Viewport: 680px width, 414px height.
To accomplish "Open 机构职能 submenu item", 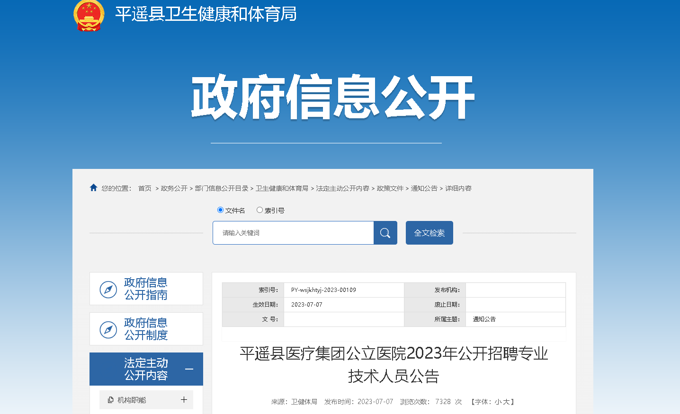I will point(146,400).
